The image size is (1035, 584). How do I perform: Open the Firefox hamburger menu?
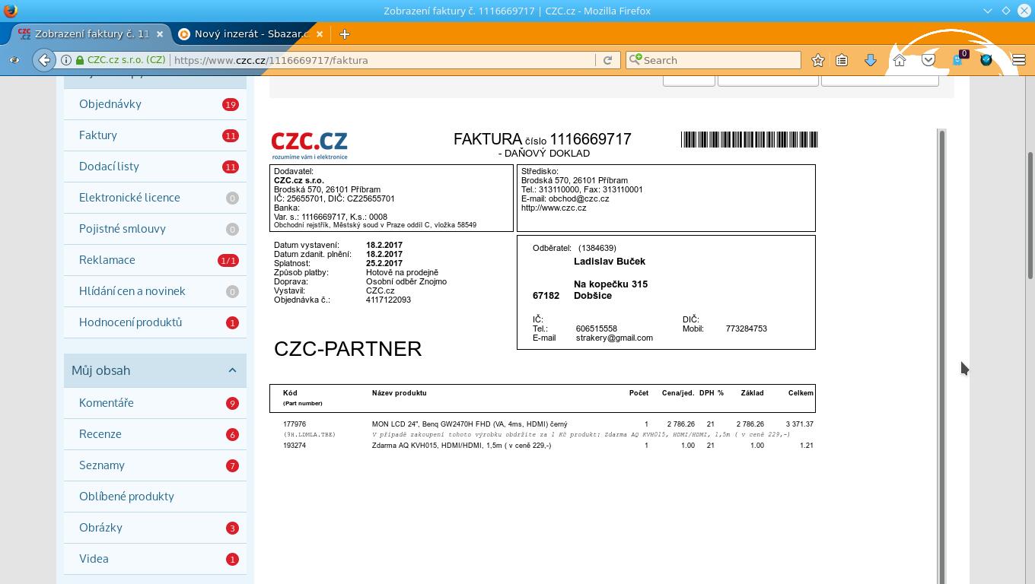pos(1018,60)
